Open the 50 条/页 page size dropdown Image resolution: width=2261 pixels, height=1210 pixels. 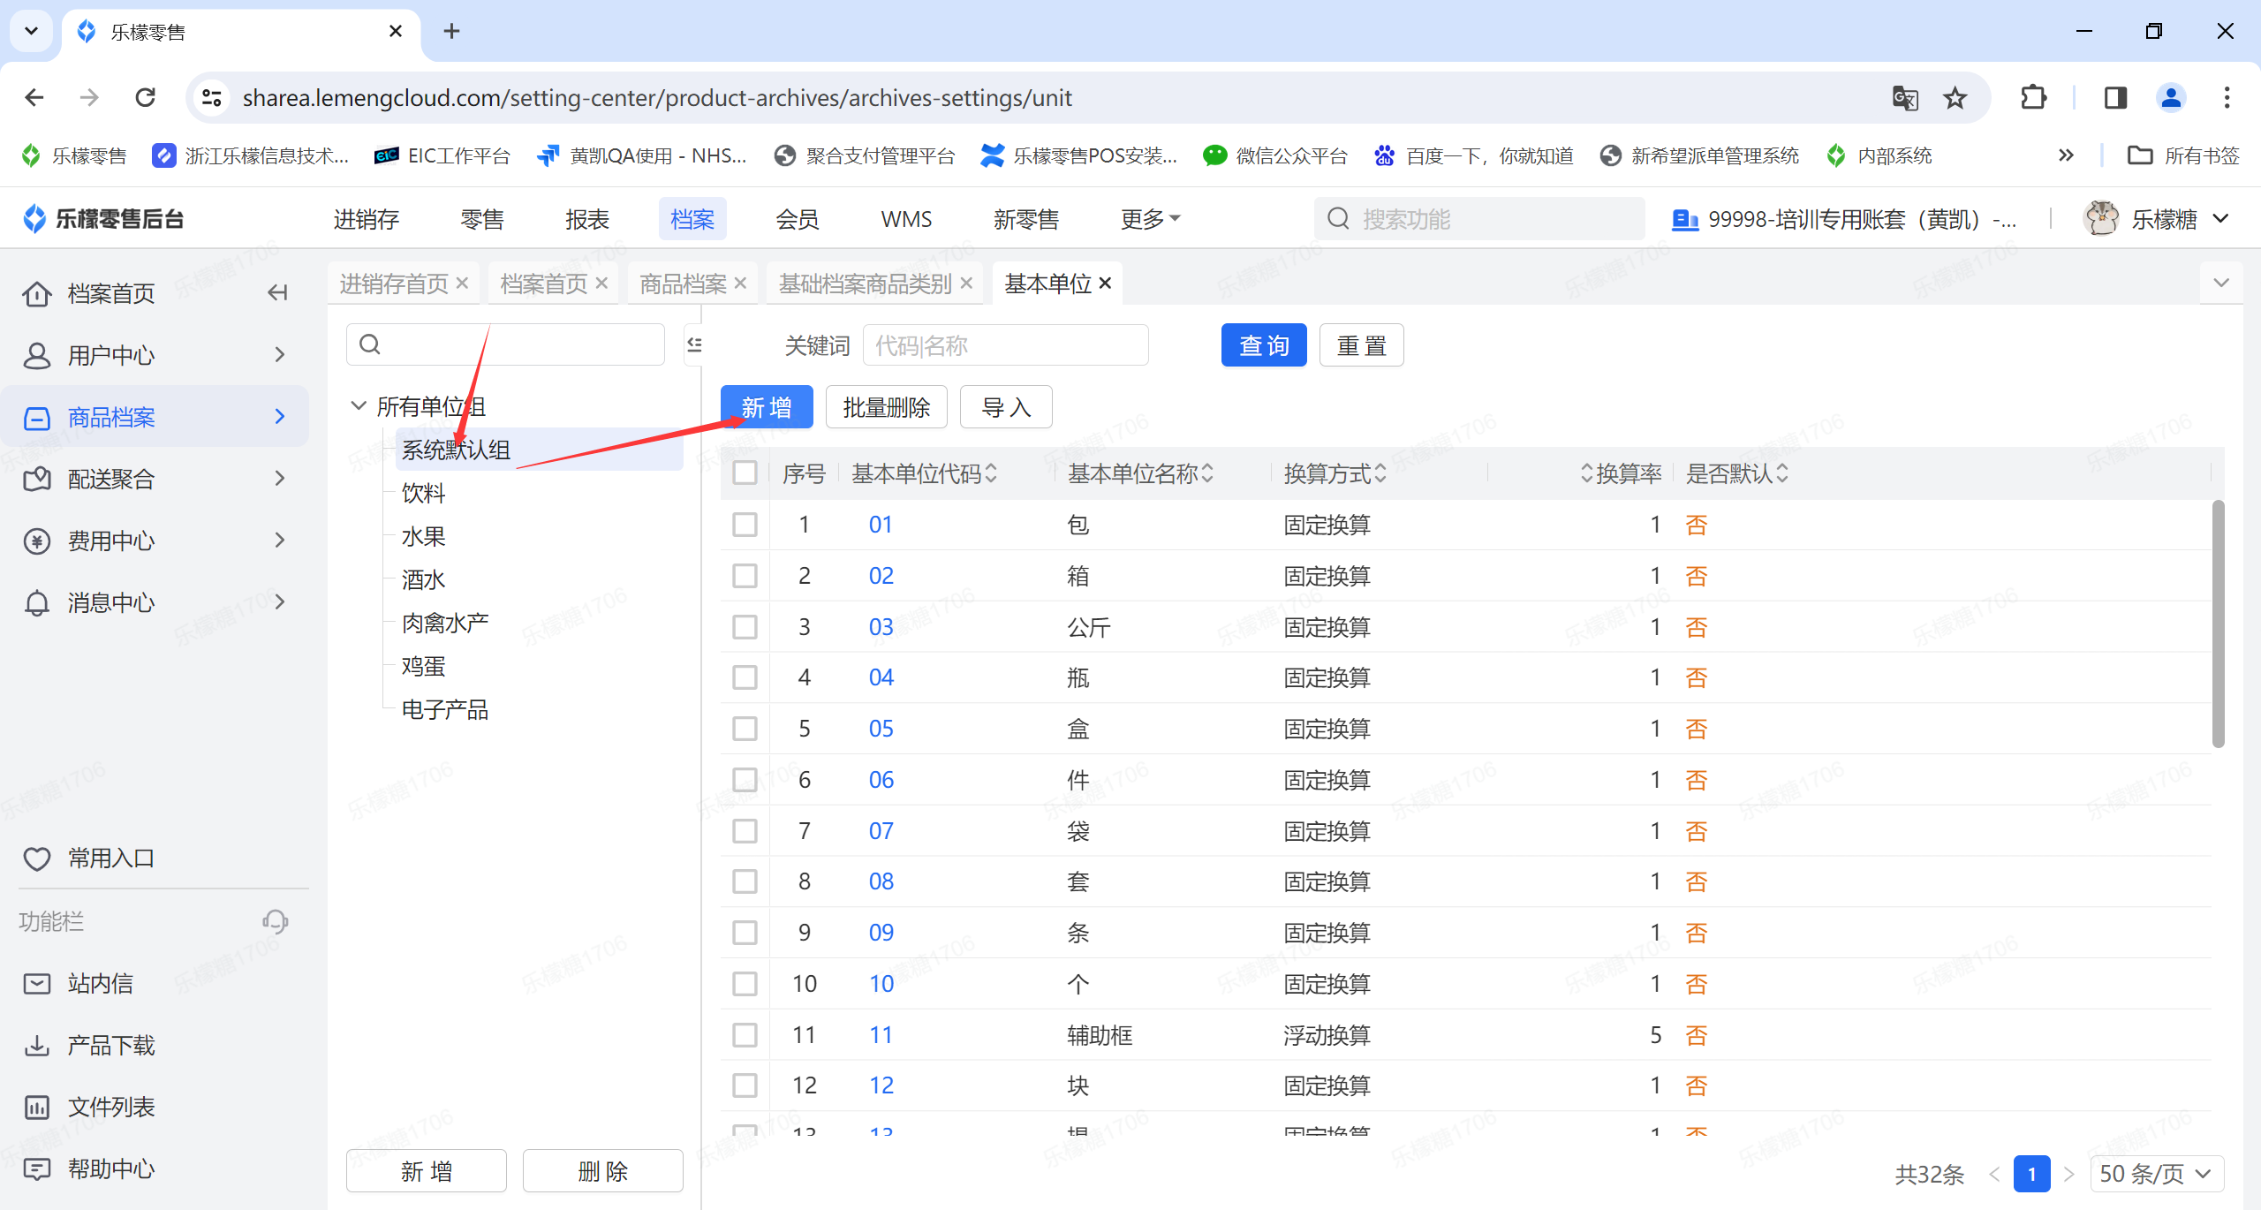coord(2156,1174)
